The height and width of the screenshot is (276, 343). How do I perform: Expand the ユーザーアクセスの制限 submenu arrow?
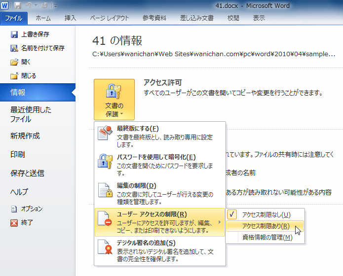pos(220,222)
